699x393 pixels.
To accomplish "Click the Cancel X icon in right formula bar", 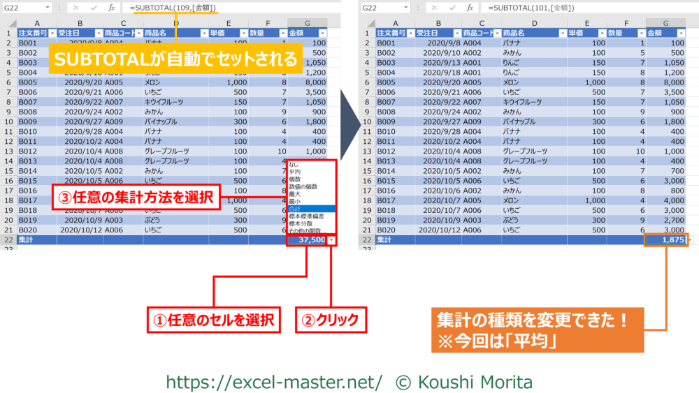I will tap(435, 8).
